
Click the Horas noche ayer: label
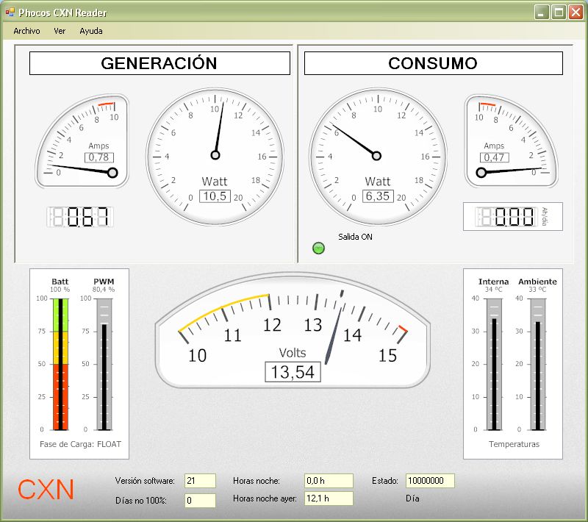click(x=265, y=498)
